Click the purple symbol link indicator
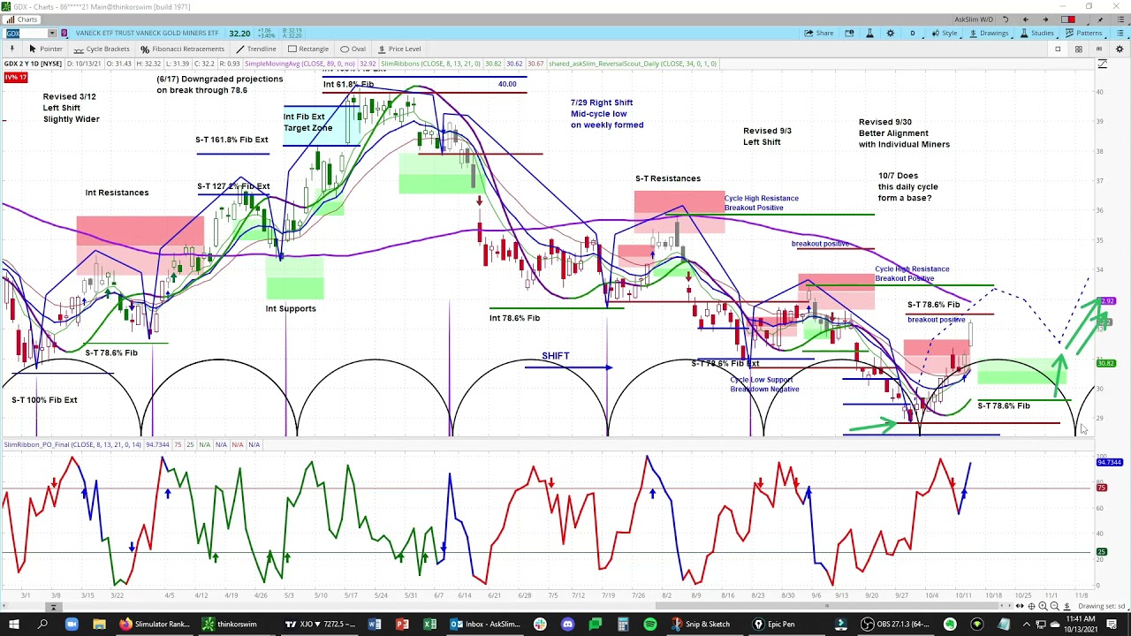Screen dimensions: 1131x636 tap(64, 34)
